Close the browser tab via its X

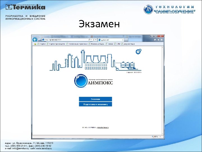tap(123, 40)
